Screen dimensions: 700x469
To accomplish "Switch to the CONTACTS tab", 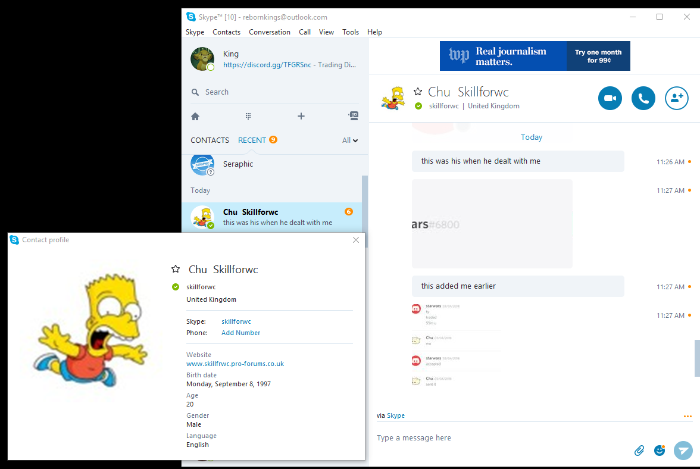I will 210,140.
